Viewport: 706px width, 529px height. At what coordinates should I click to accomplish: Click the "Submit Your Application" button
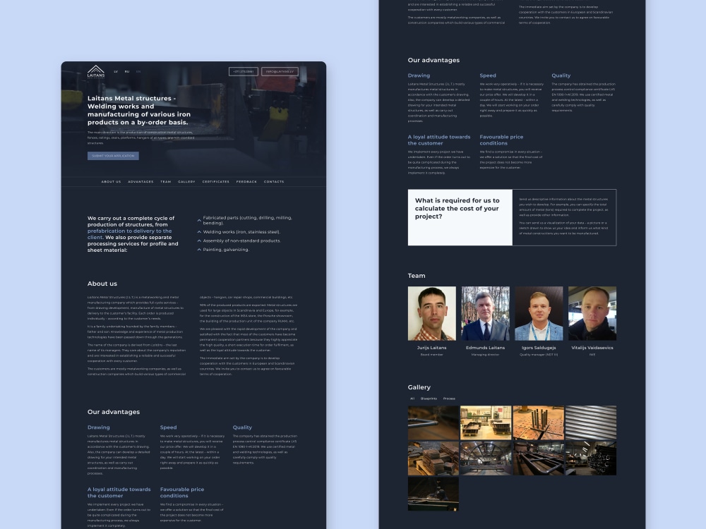[x=114, y=156]
